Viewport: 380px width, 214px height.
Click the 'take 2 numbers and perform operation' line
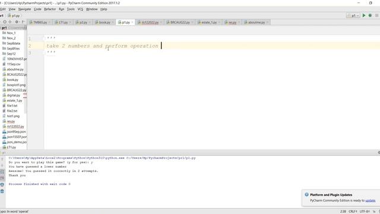click(x=102, y=46)
